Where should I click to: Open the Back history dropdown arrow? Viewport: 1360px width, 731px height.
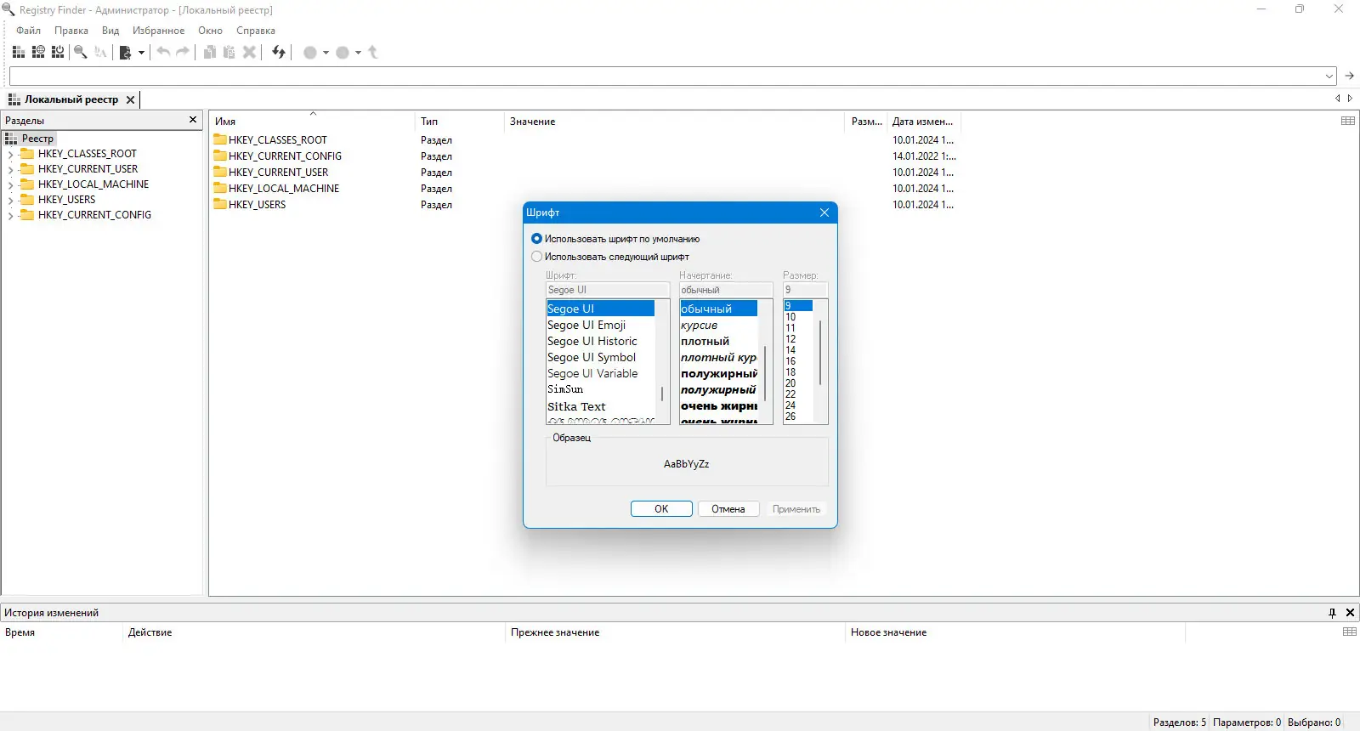pyautogui.click(x=326, y=53)
